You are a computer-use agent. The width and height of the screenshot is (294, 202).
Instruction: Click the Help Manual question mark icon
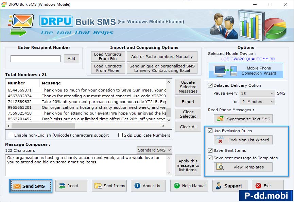177,186
